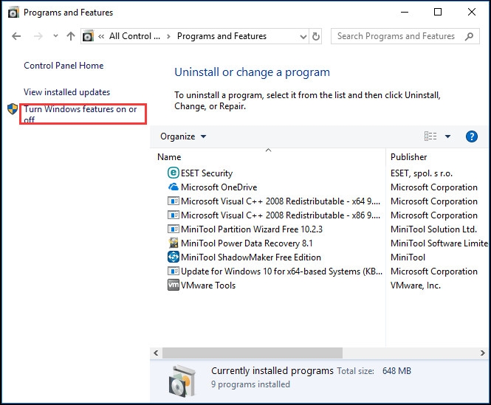Click MiniTool Partition Wizard row icon
The width and height of the screenshot is (491, 405).
[x=174, y=229]
